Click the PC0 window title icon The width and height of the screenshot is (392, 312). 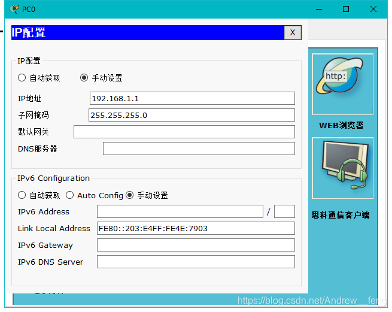14,9
